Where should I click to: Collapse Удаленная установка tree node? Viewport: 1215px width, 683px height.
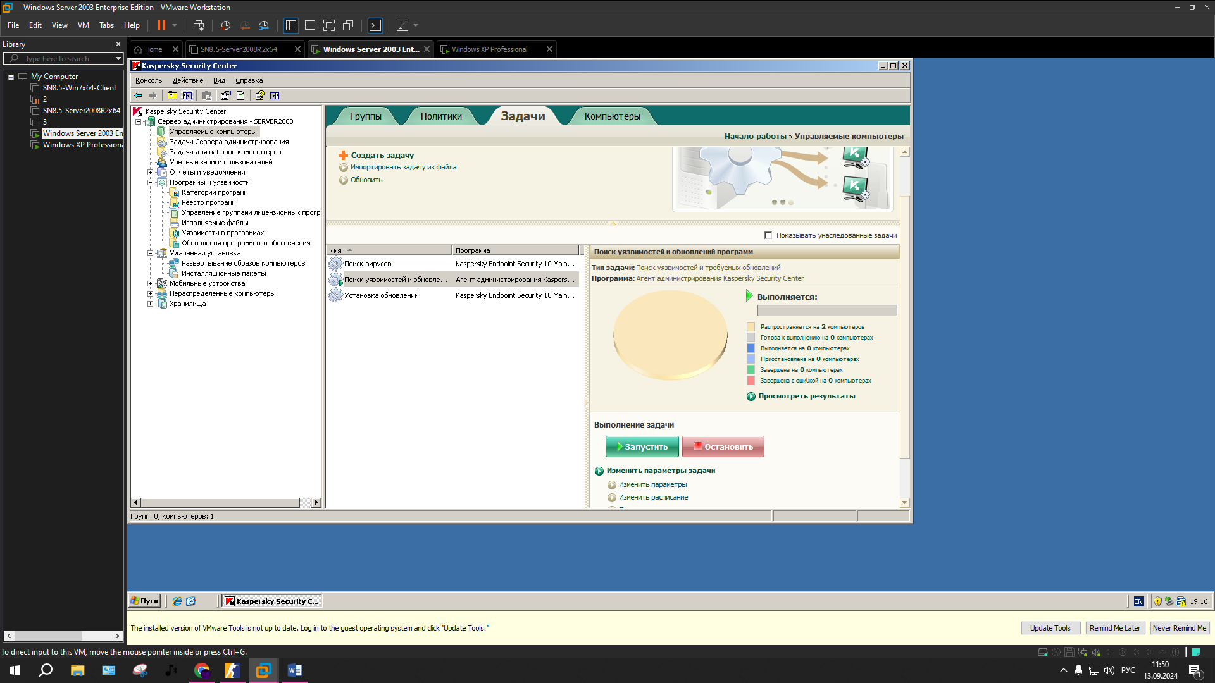tap(151, 253)
